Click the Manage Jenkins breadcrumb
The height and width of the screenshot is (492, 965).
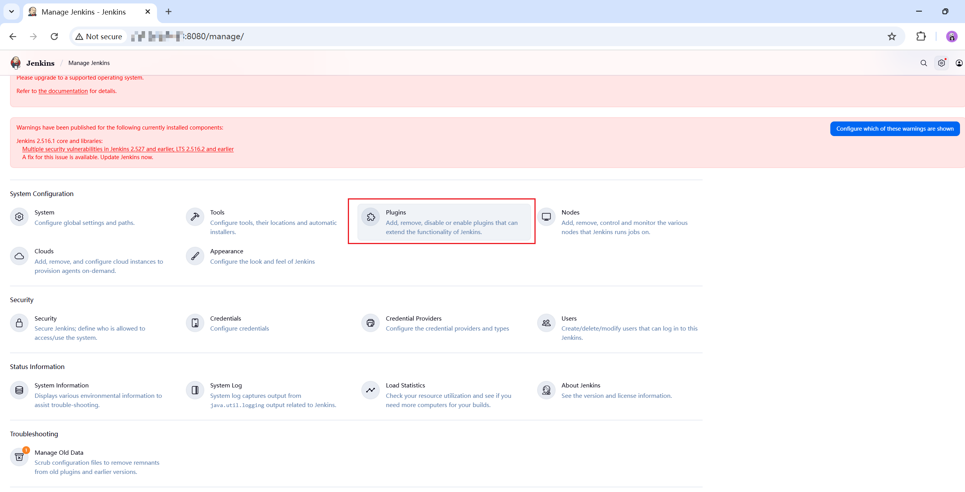pos(89,63)
